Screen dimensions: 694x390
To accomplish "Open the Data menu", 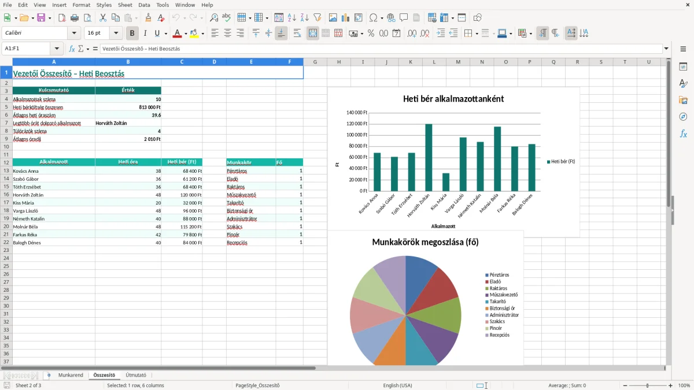I will click(144, 5).
